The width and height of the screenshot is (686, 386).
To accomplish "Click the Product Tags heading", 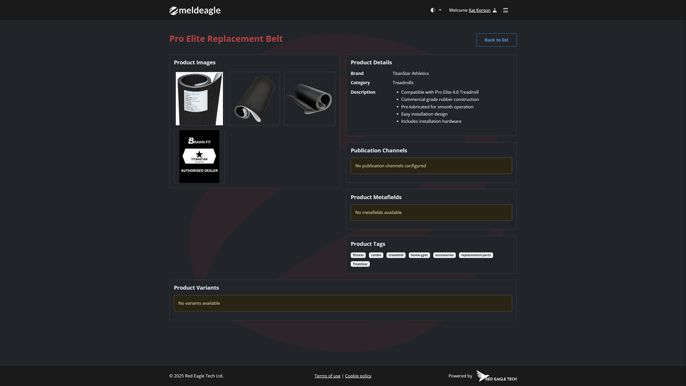I will [368, 244].
